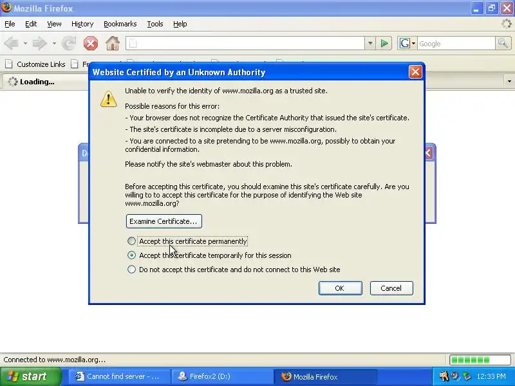Open the Tools menu

pos(155,24)
